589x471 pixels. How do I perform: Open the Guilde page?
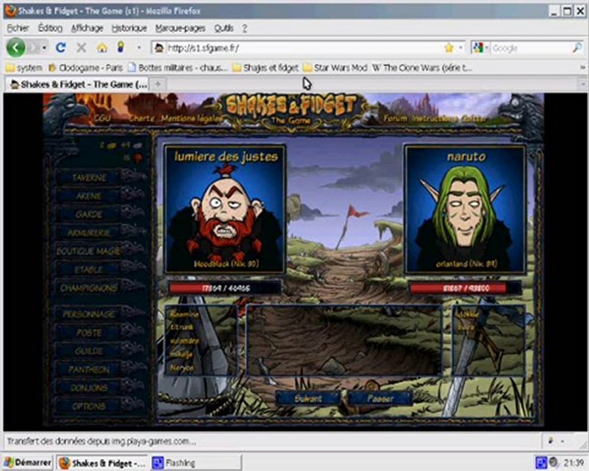click(89, 351)
